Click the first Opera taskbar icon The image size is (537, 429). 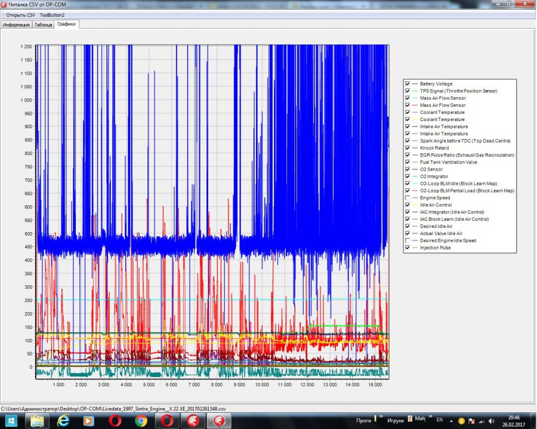[115, 421]
